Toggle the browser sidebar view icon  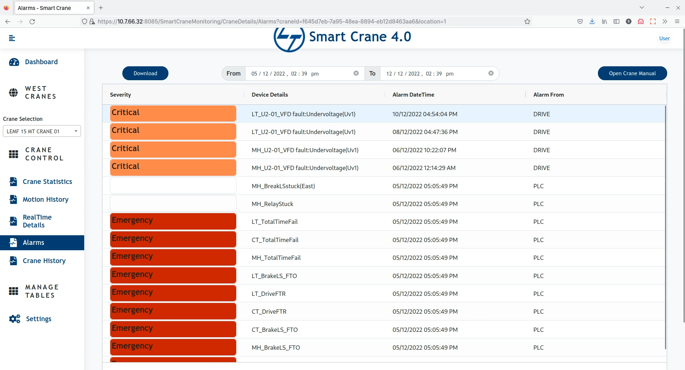(616, 21)
